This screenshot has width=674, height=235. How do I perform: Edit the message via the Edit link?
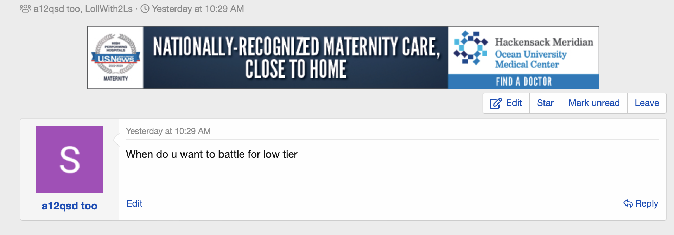pos(134,203)
